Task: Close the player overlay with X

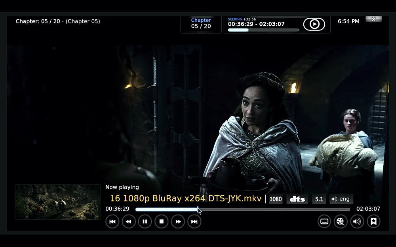Action: click(x=373, y=19)
